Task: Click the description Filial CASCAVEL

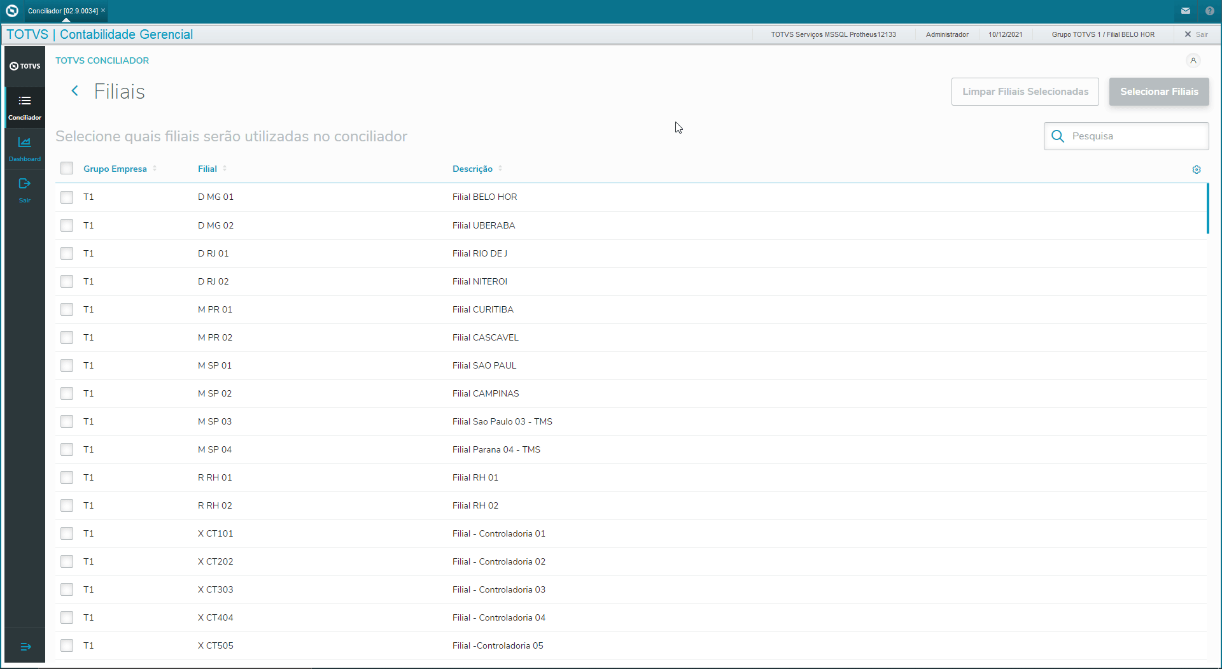Action: pyautogui.click(x=486, y=337)
